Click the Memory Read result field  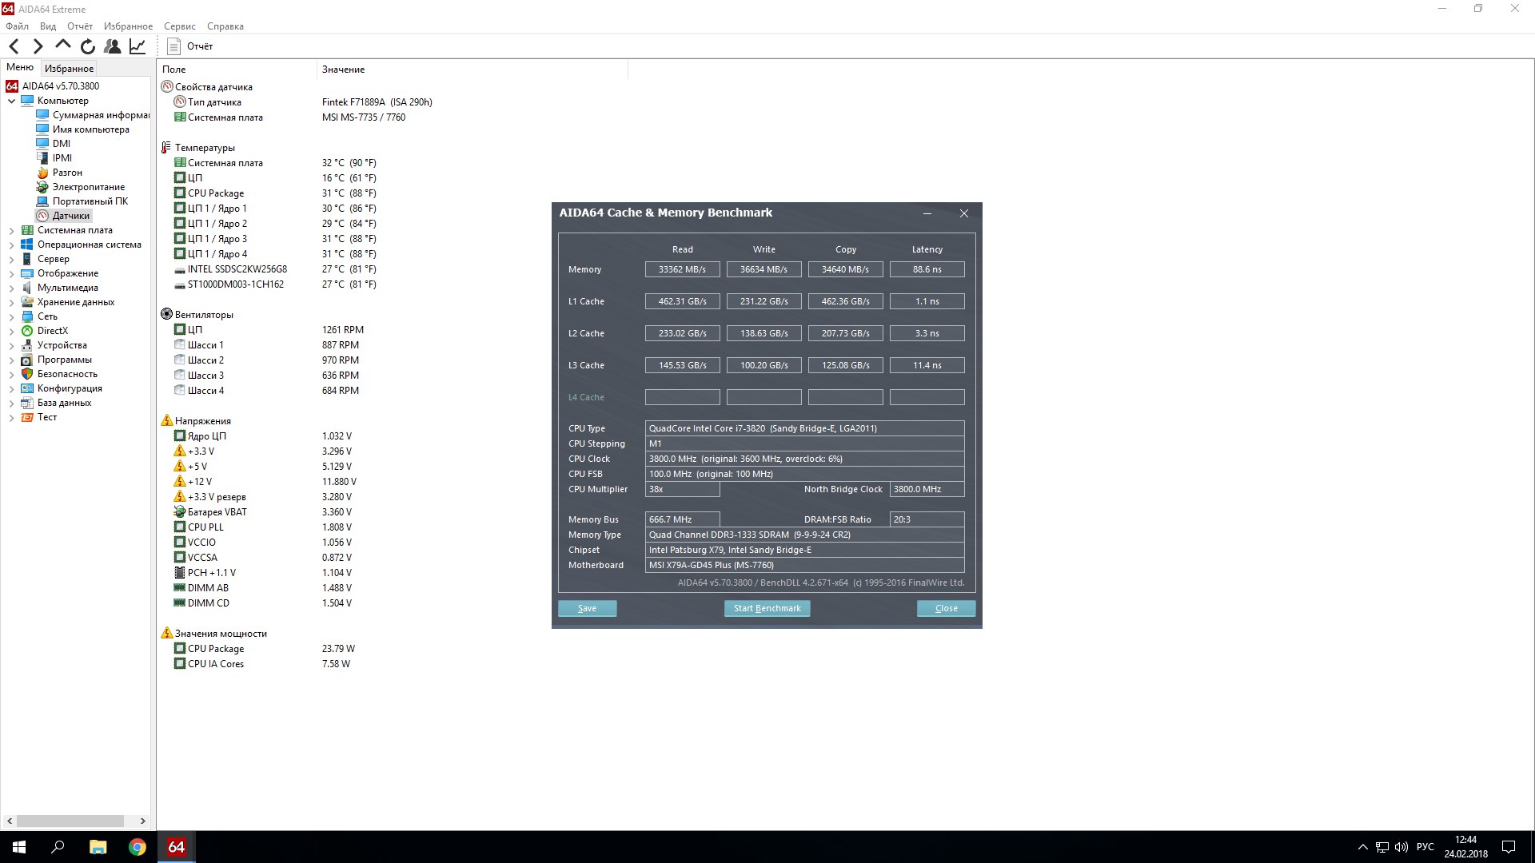[682, 269]
